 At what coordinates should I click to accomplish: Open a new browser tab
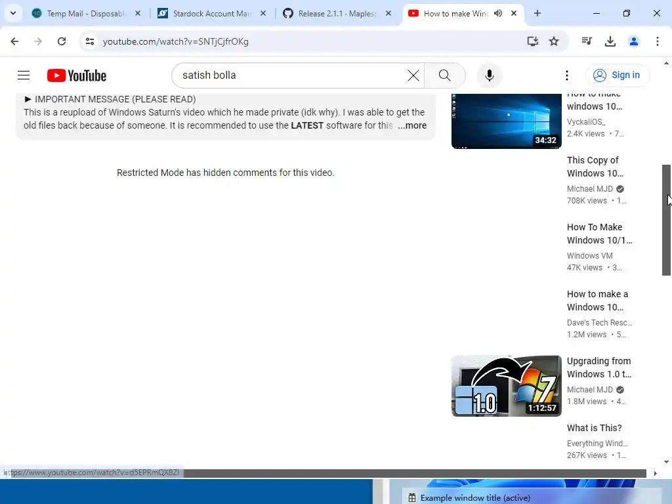click(537, 13)
